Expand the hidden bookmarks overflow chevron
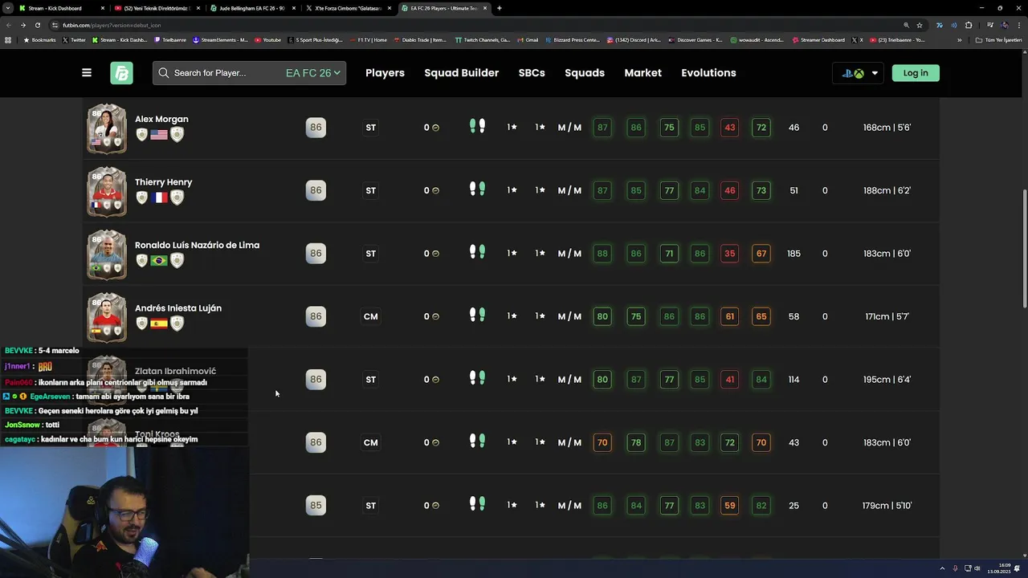This screenshot has width=1028, height=578. (x=959, y=39)
